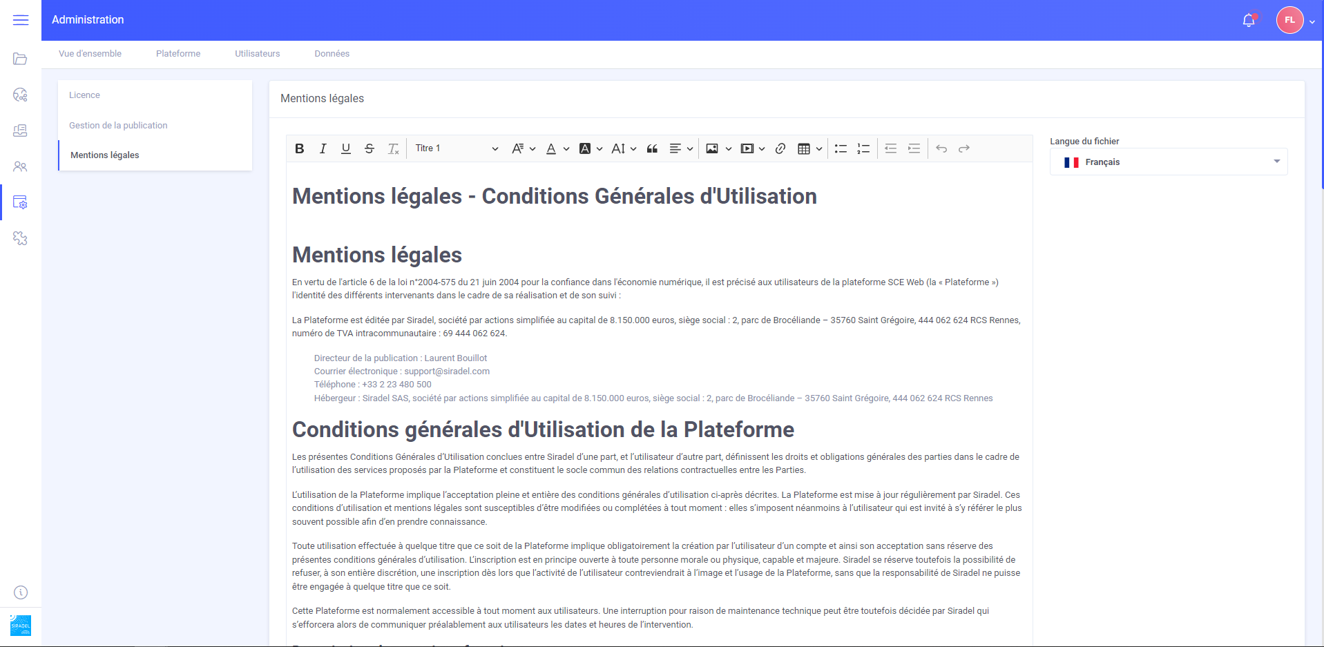The height and width of the screenshot is (647, 1324).
Task: Click the Siradel logo
Action: click(21, 626)
